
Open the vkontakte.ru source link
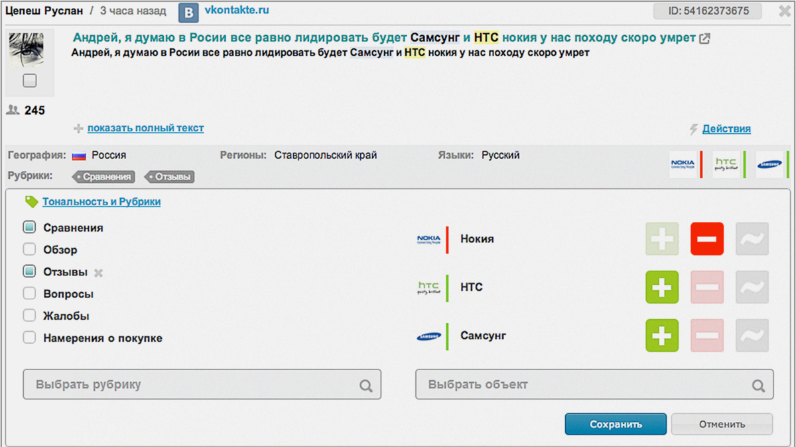pos(237,11)
